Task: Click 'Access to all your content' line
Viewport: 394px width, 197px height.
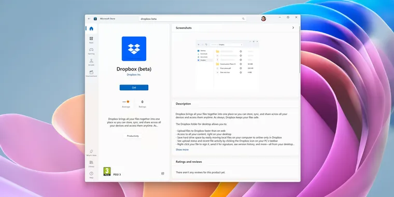Action: [x=204, y=134]
